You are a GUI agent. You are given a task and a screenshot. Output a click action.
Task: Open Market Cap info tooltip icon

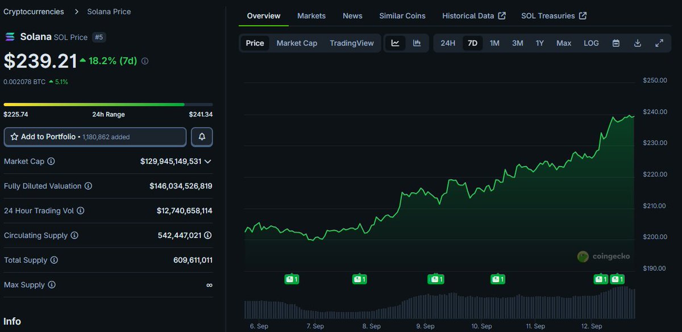coord(51,161)
